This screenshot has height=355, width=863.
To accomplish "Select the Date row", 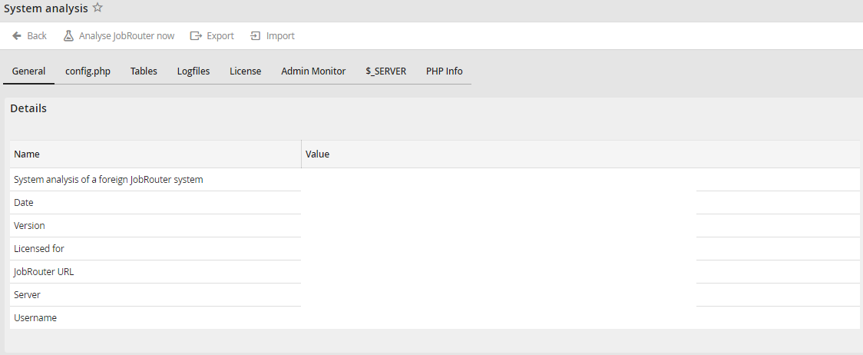I will [x=435, y=203].
